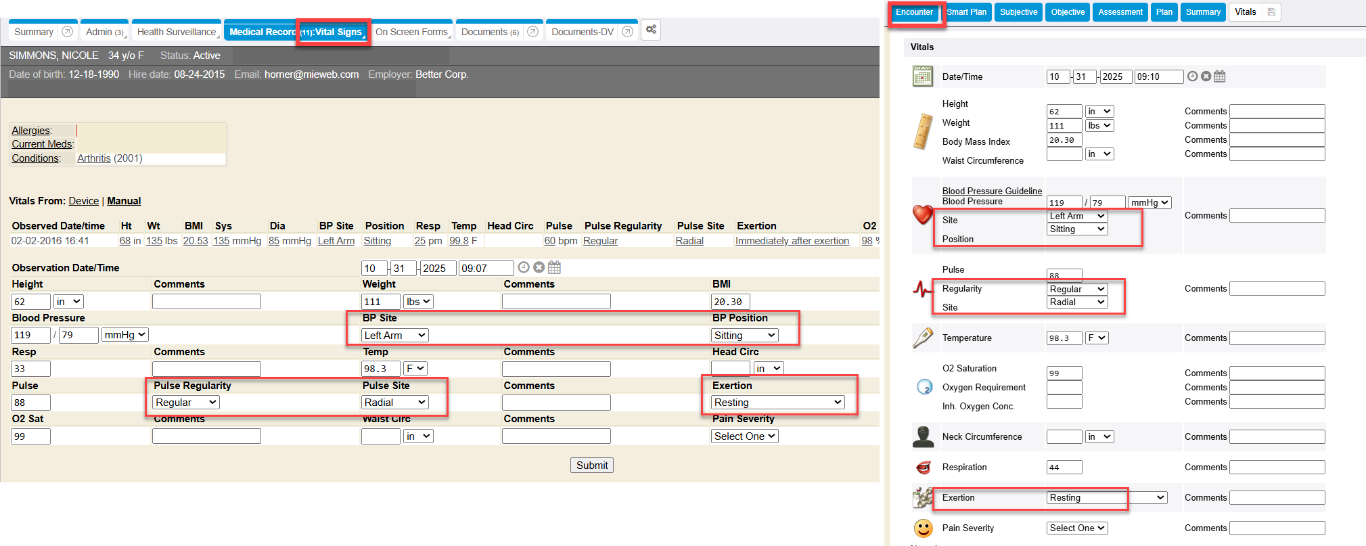Viewport: 1366px width, 546px height.
Task: Open Summary tab's pop-out arrow icon
Action: pos(67,32)
